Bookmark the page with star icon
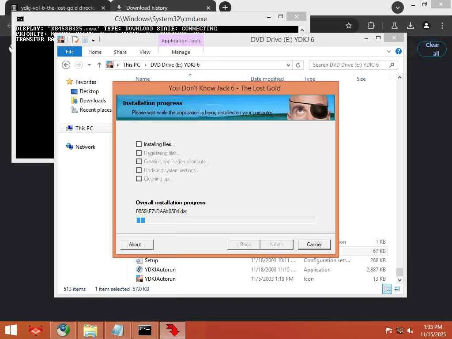This screenshot has width=452, height=339. 349,26
